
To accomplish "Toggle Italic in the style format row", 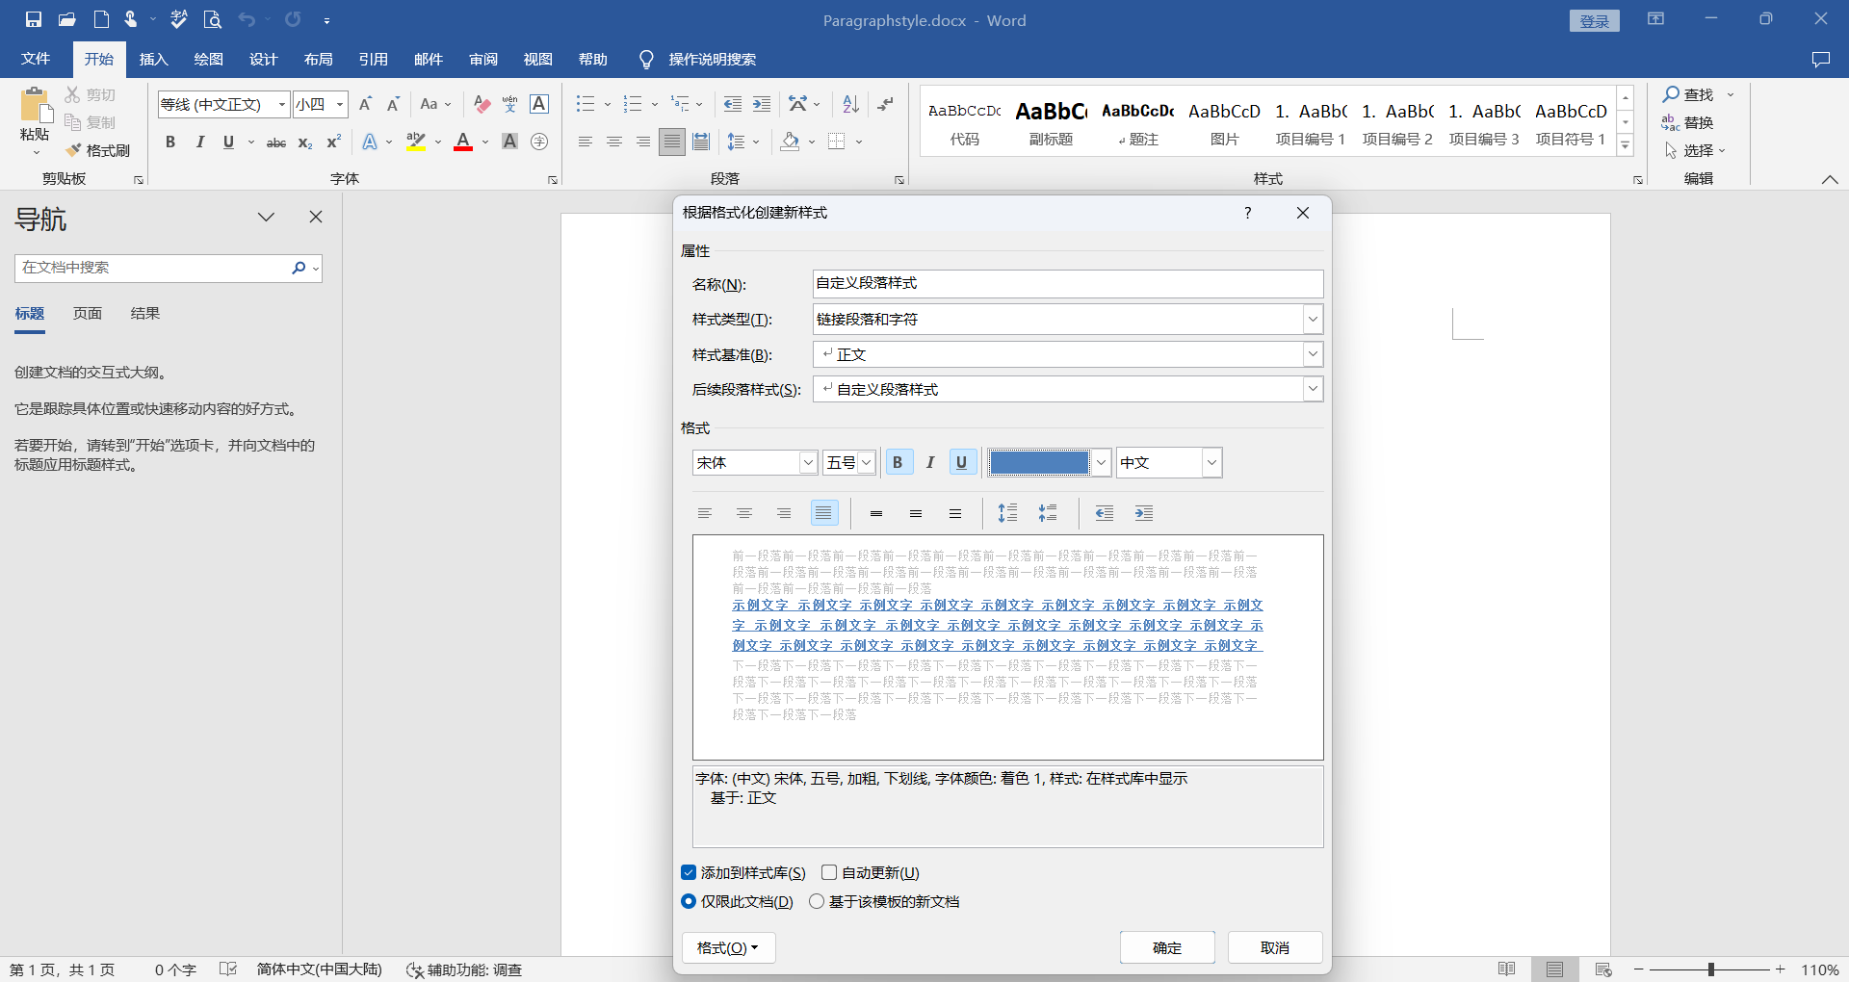I will 929,463.
